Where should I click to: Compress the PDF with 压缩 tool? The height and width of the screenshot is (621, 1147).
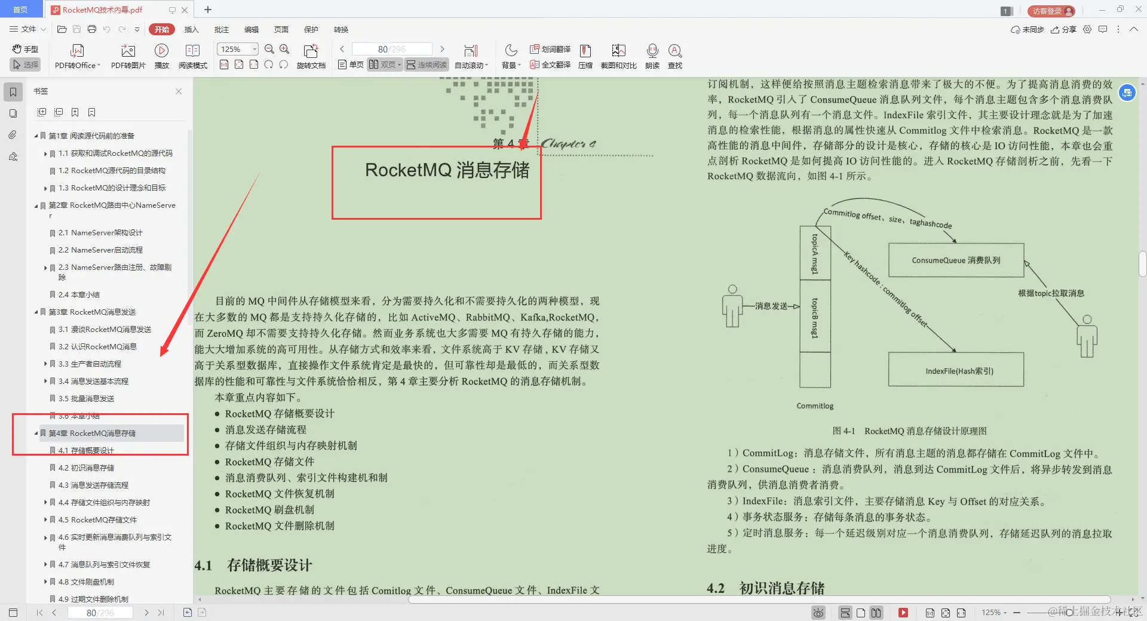(585, 57)
